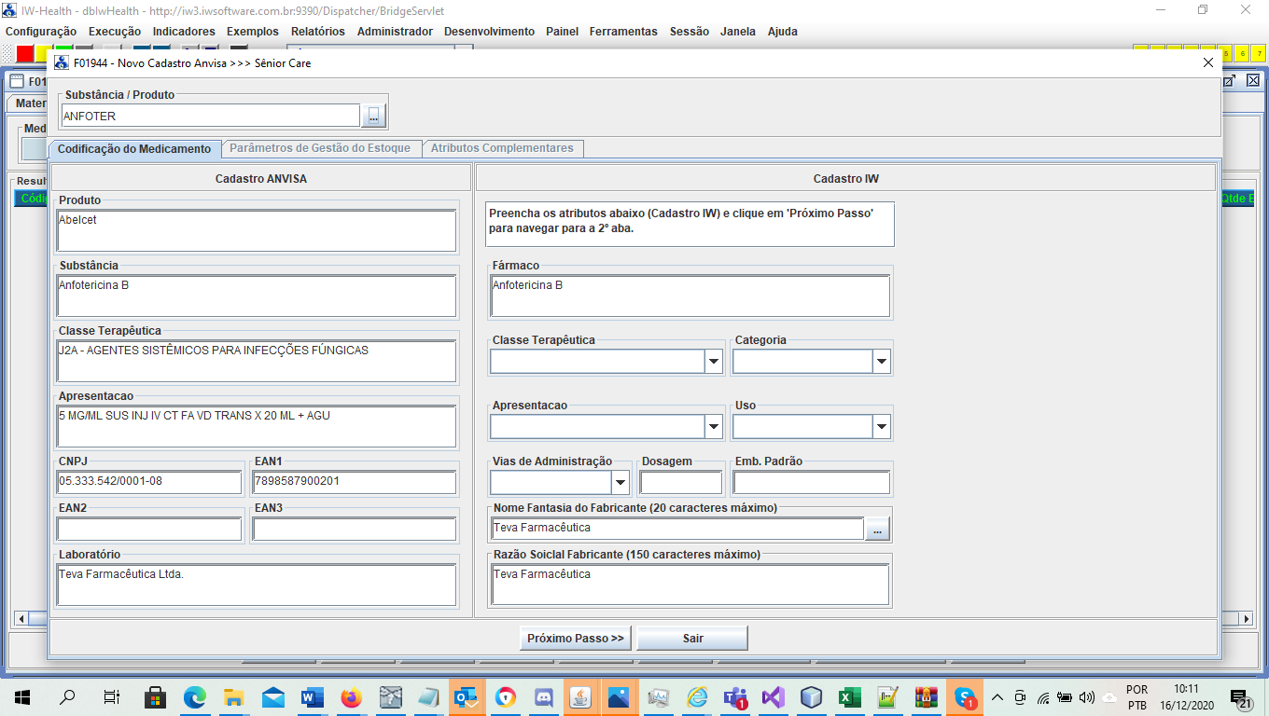
Task: Expand the Apresentacao dropdown in Cadastro IW
Action: pos(714,427)
